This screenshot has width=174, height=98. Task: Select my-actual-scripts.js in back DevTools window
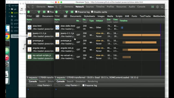pos(40,57)
